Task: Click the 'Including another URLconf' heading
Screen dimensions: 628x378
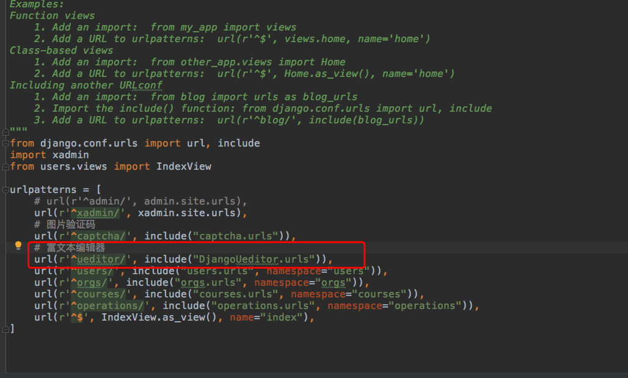Action: click(x=86, y=85)
